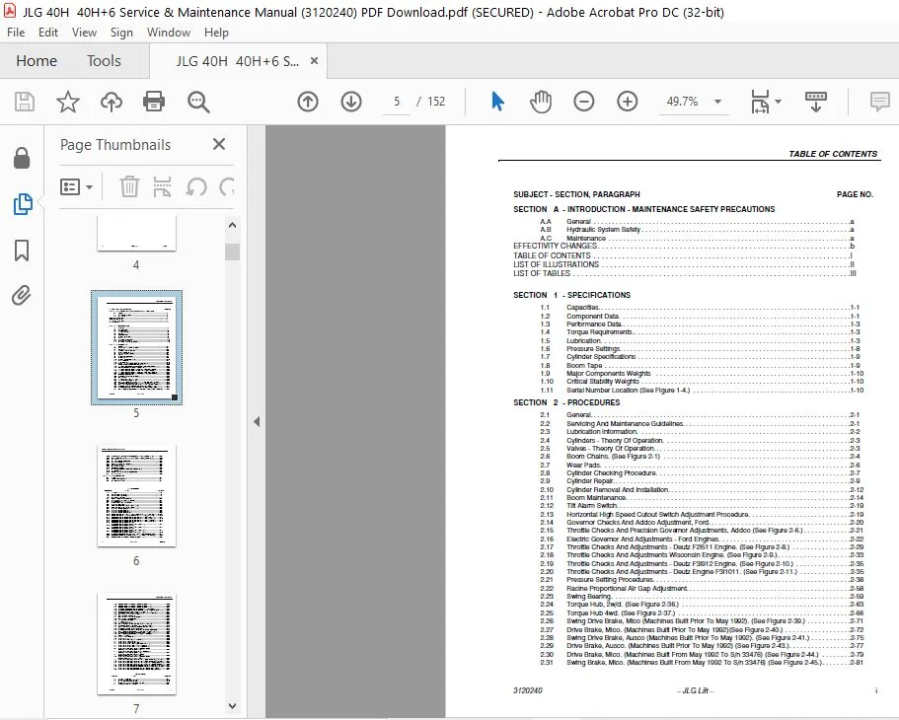Close the Page Thumbnails panel
The width and height of the screenshot is (899, 720).
219,144
